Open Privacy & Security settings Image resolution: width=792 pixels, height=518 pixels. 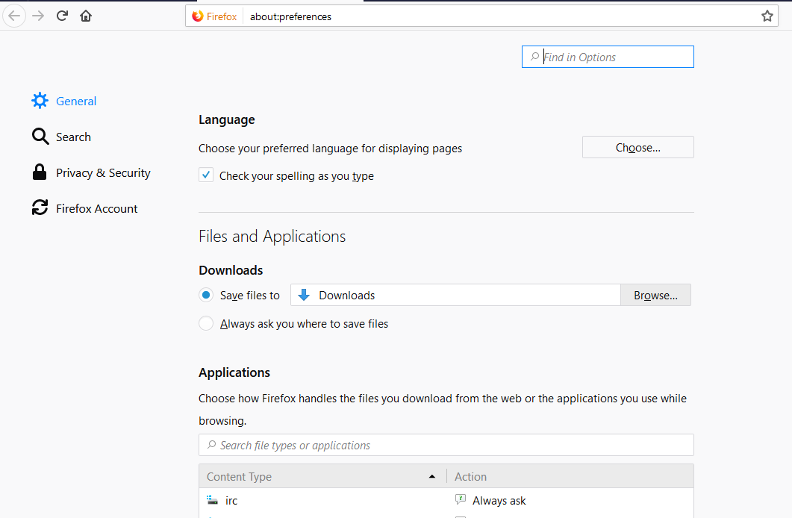click(x=102, y=172)
